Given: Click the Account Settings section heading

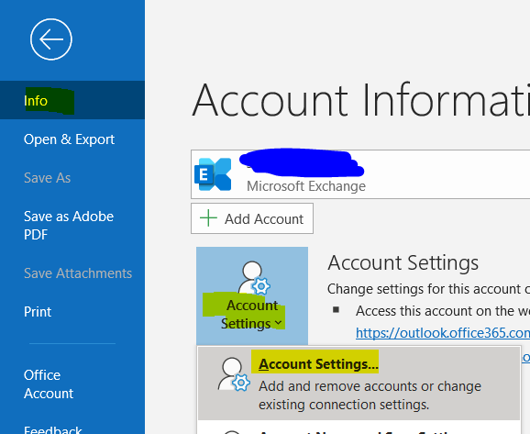Looking at the screenshot, I should (403, 262).
